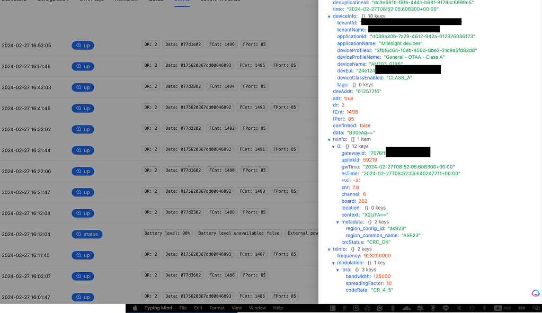Collapse the rxInfo array

pyautogui.click(x=330, y=139)
